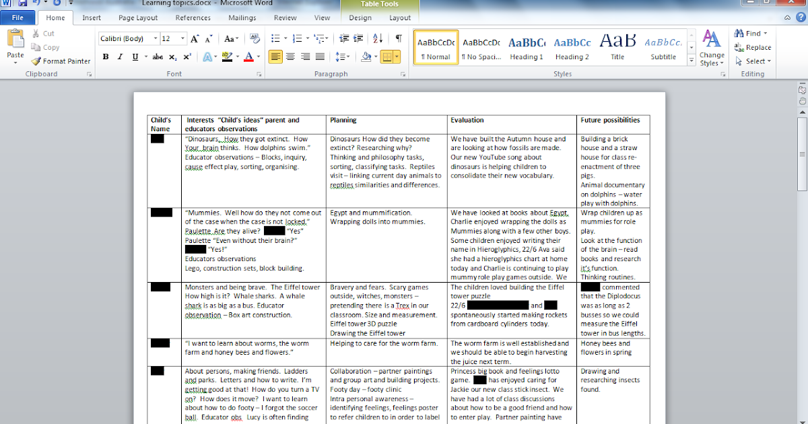Align text to the right

click(x=305, y=57)
